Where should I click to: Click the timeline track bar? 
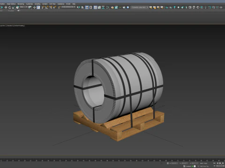pos(112,160)
